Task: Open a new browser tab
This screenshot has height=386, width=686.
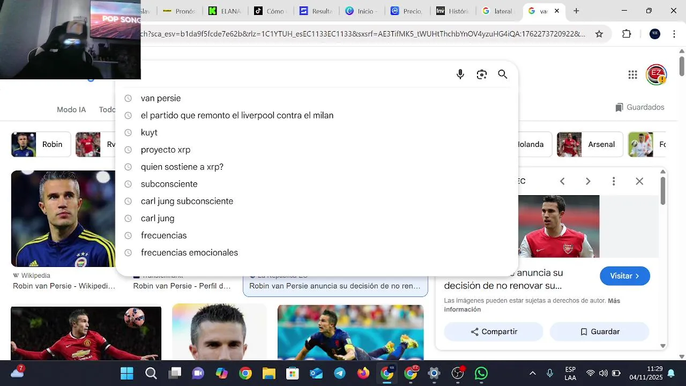Action: pyautogui.click(x=576, y=11)
